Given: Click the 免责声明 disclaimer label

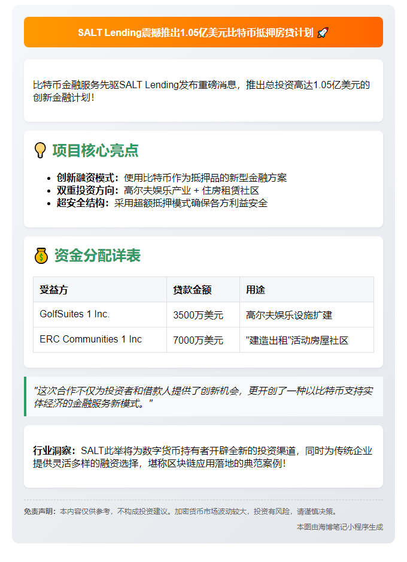Looking at the screenshot, I should [40, 512].
